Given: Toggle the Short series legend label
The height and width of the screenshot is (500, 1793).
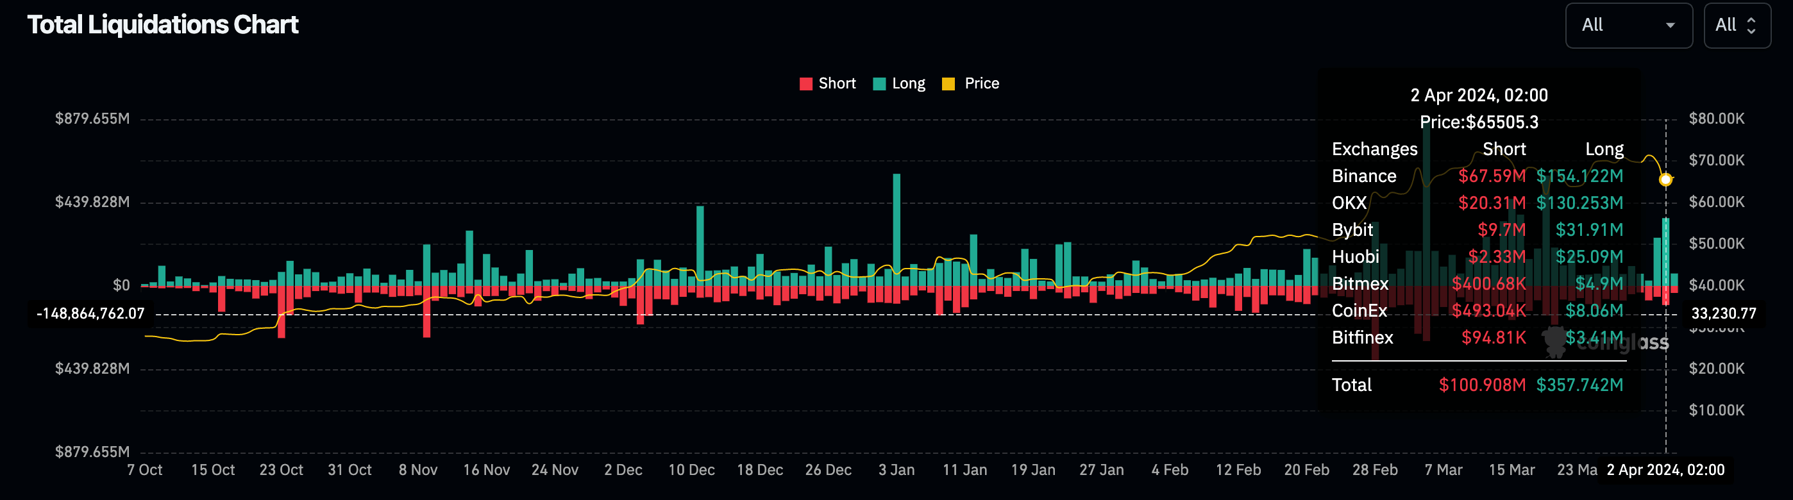Looking at the screenshot, I should 837,83.
